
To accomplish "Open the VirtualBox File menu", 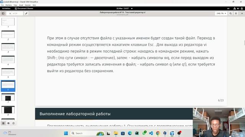I will coord(2,5).
